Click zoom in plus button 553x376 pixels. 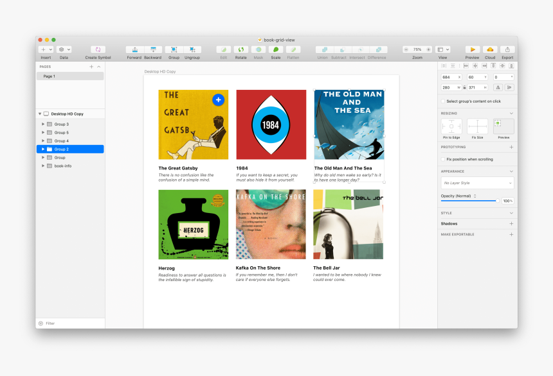point(428,49)
